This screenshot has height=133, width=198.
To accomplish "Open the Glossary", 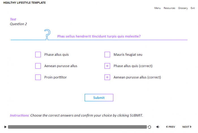I will [183, 8].
